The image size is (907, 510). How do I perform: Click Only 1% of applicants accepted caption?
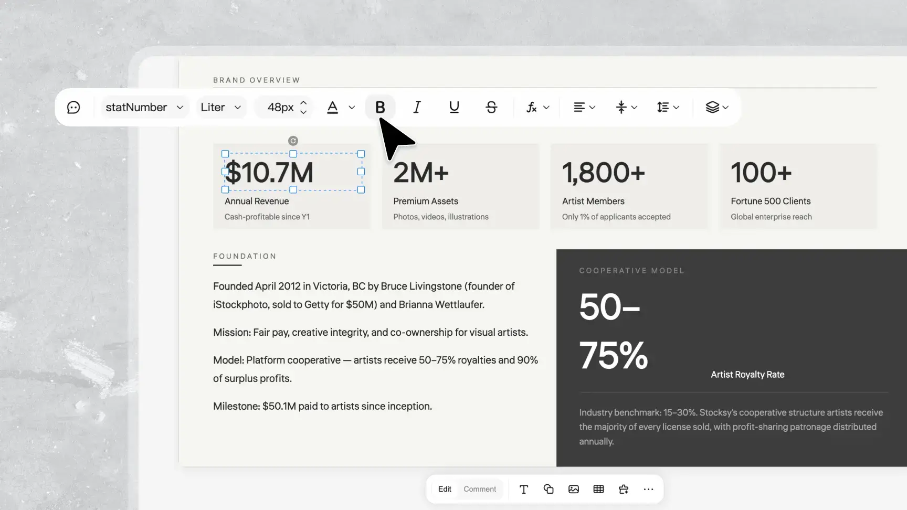click(x=616, y=217)
